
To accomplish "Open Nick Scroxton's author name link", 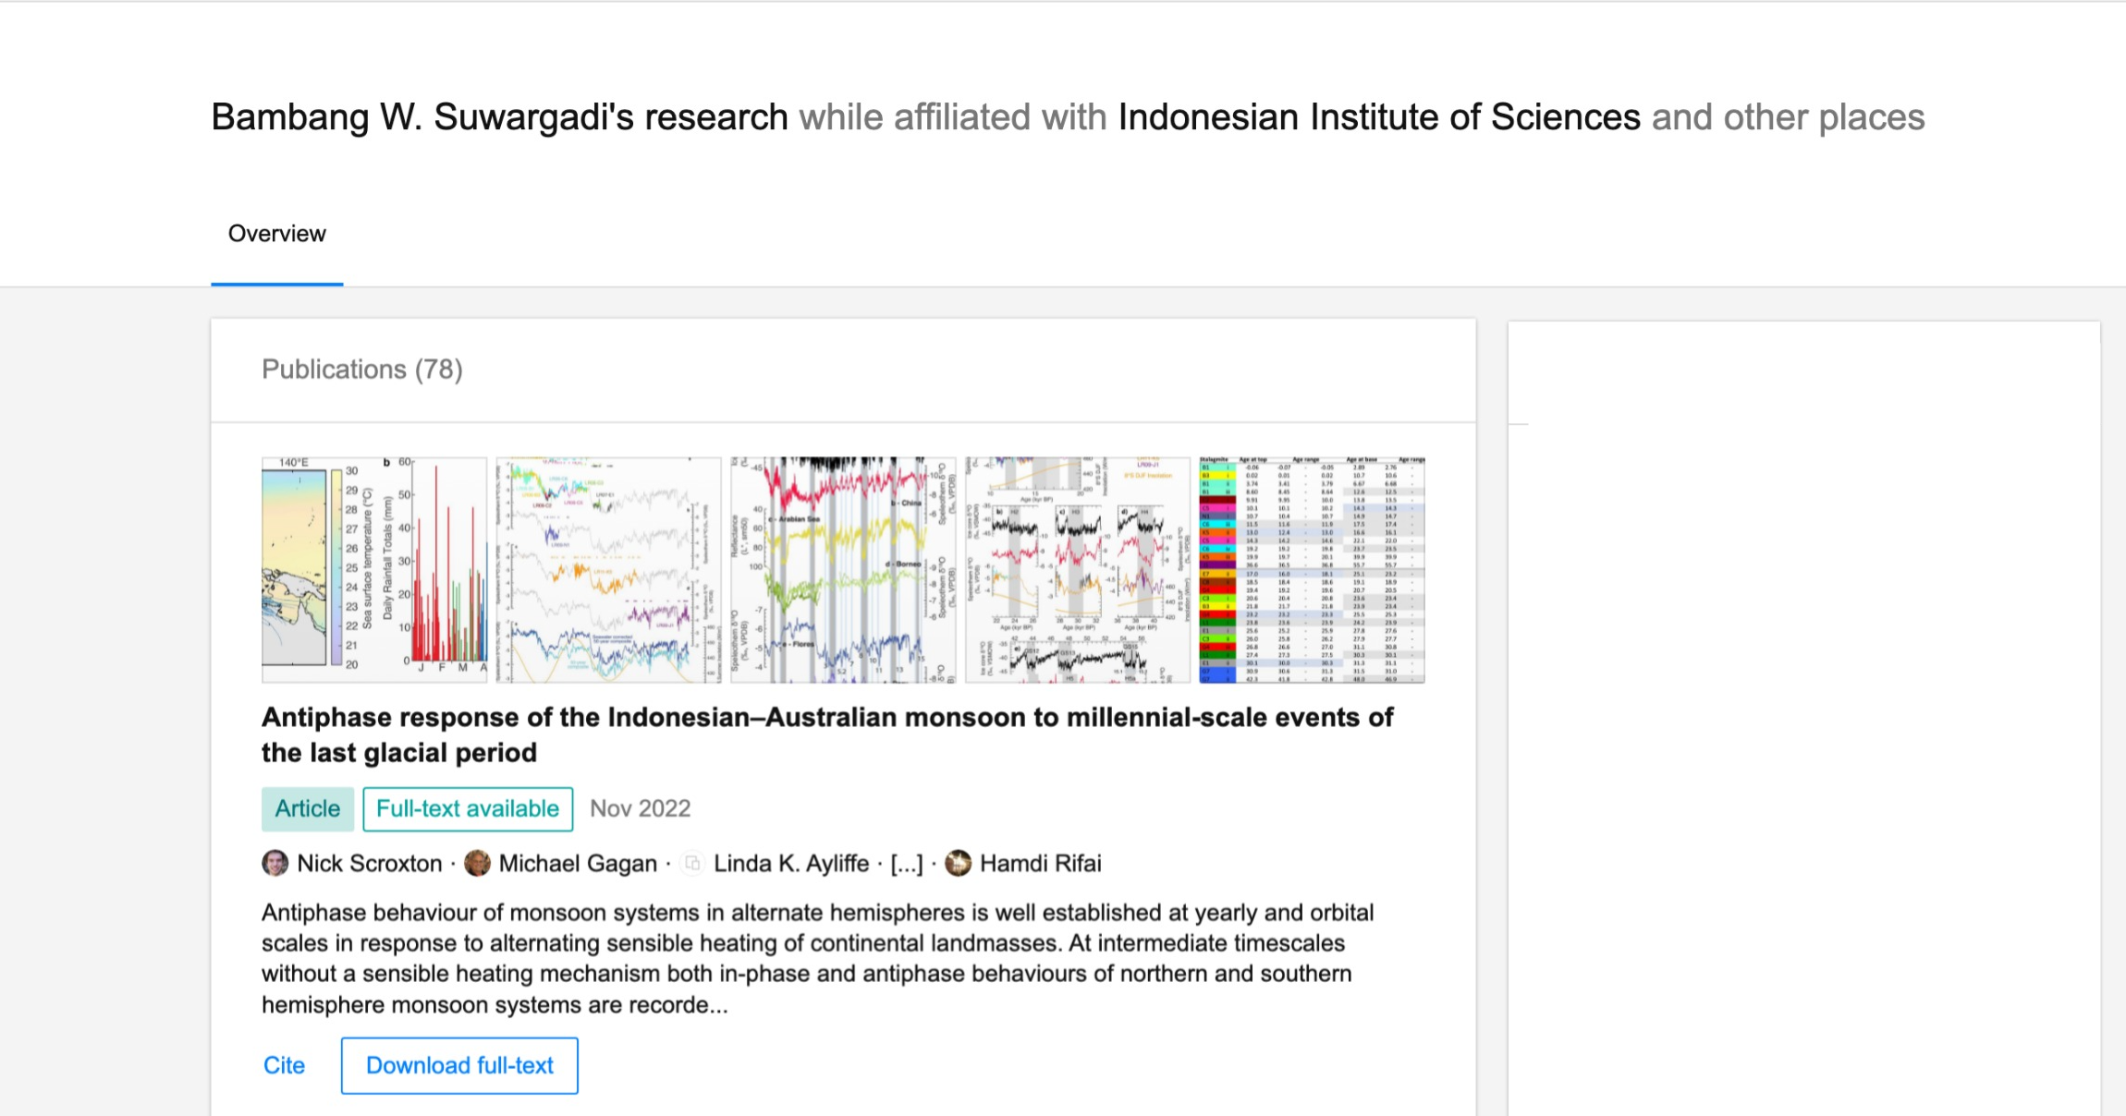I will click(369, 863).
